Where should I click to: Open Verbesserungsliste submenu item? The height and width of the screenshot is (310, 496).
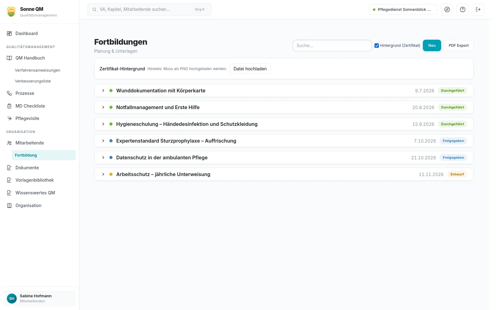tap(33, 81)
